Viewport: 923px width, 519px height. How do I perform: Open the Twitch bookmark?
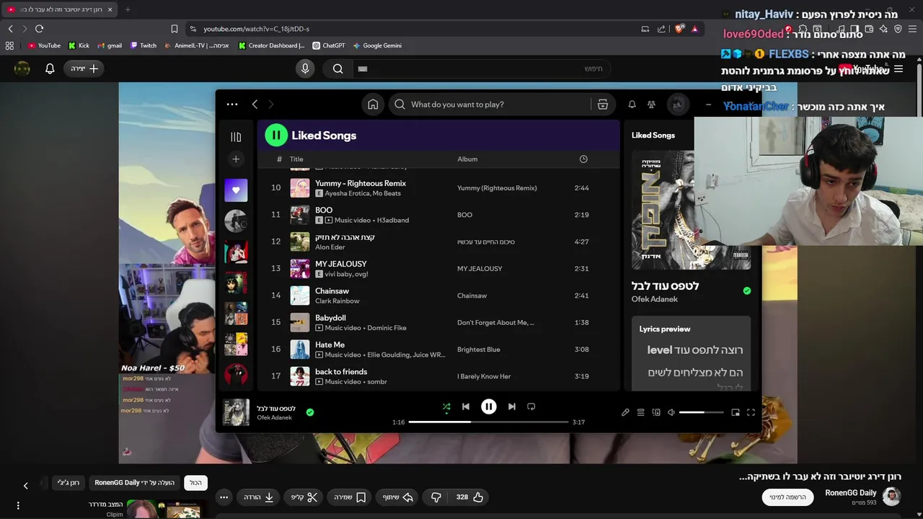point(143,45)
